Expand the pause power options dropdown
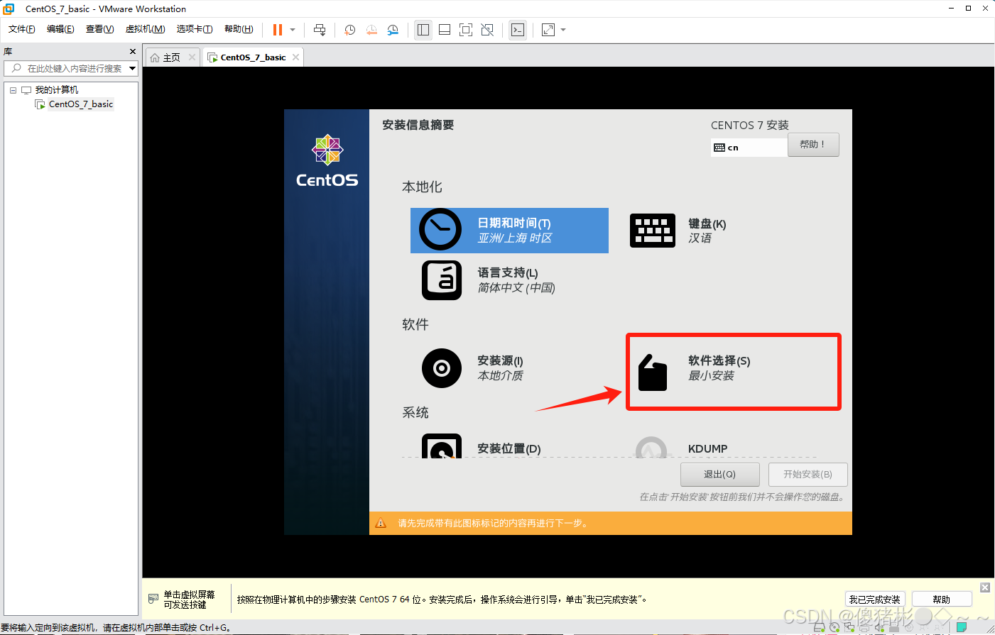 [293, 30]
